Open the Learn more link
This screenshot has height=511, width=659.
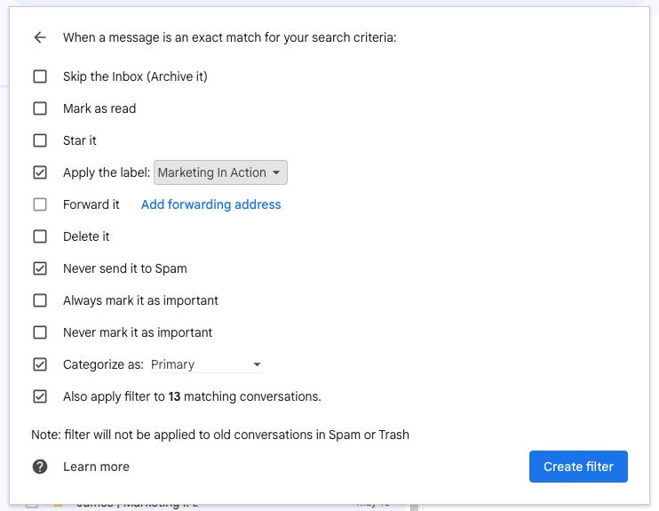click(96, 467)
